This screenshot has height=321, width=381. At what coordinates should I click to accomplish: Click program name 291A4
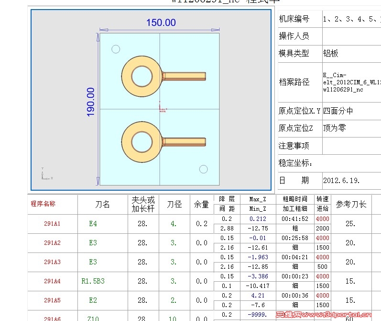coord(52,281)
